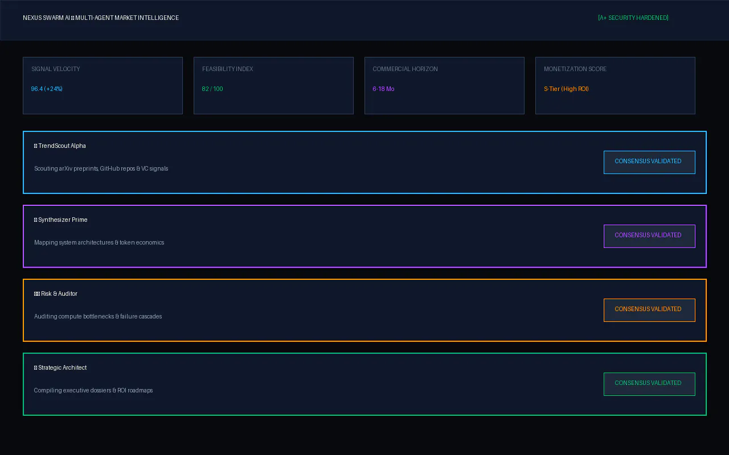
Task: Click the TrendScout Alpha Consensus Validated button
Action: (x=649, y=162)
